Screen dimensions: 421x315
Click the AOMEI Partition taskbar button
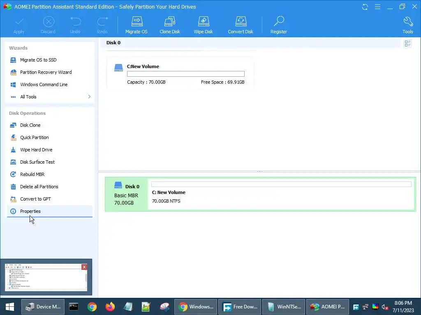coord(328,307)
